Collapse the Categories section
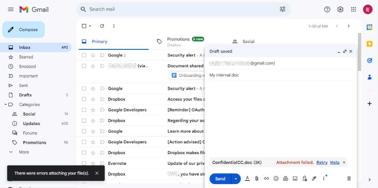Viewport: 378px width, 188px height. (x=5, y=105)
